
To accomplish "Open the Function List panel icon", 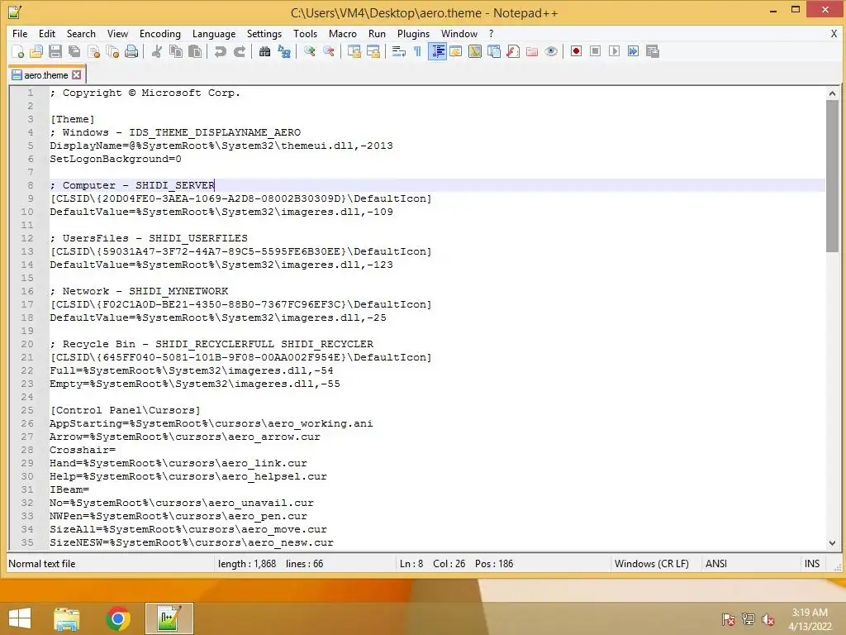I will pos(513,51).
